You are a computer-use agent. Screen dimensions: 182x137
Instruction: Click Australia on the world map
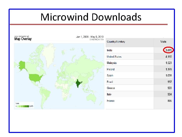92,98
